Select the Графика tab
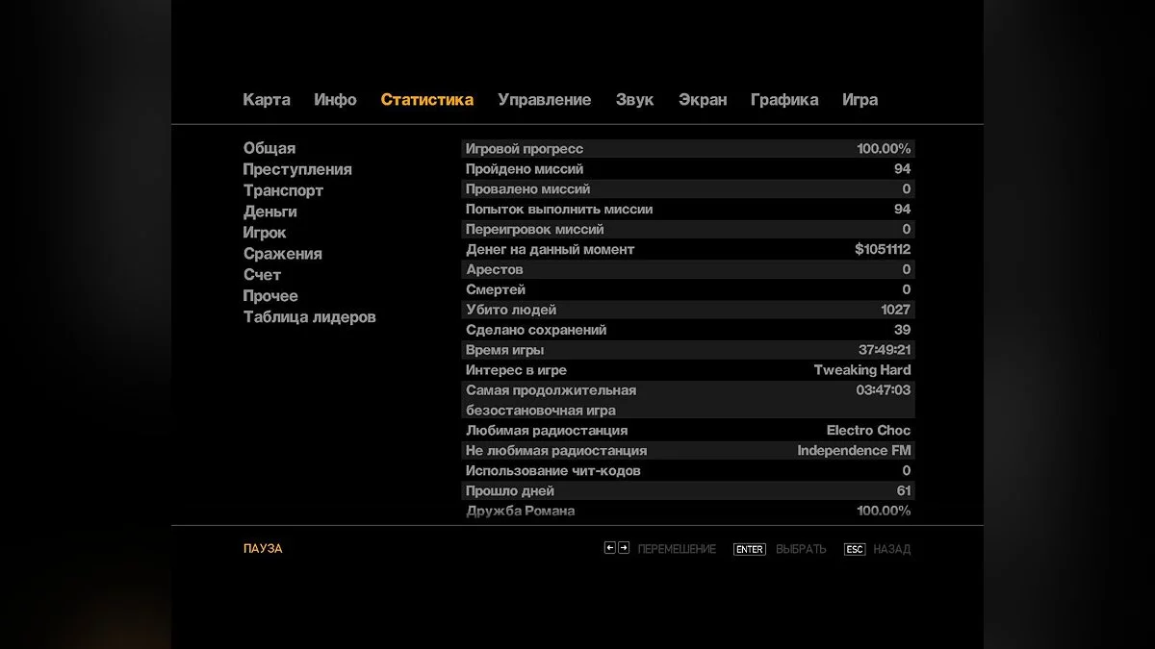Screen dimensions: 1155x649 [784, 99]
